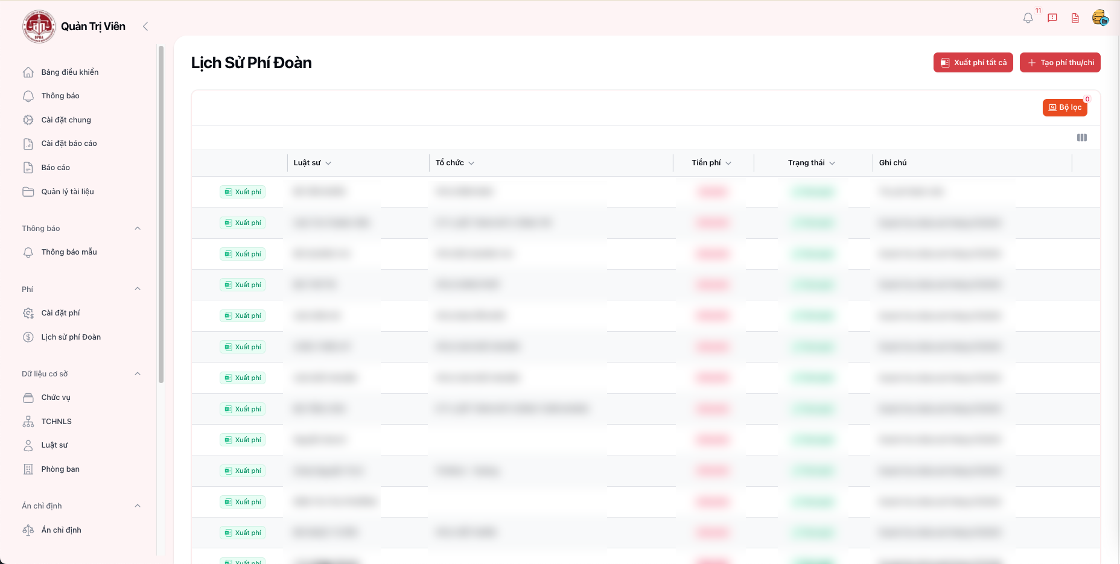
Task: Open the Luật sư column dropdown
Action: (328, 163)
